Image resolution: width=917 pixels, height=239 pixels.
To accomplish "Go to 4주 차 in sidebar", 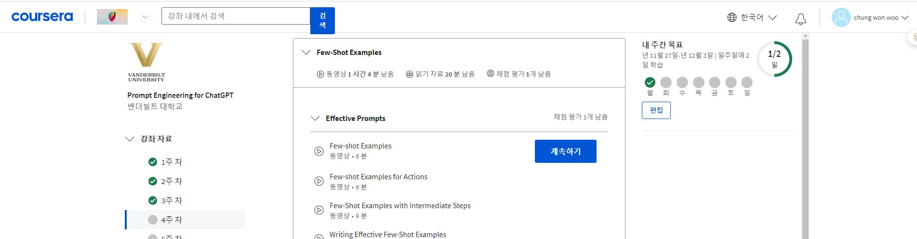I will tap(172, 220).
